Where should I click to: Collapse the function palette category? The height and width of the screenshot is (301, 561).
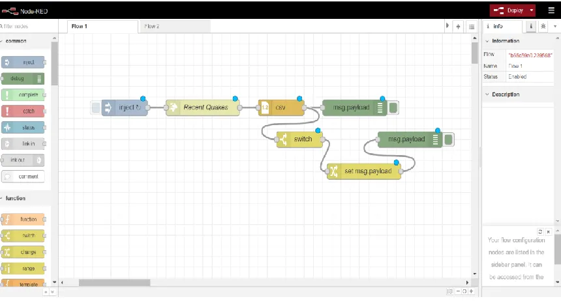coord(25,198)
